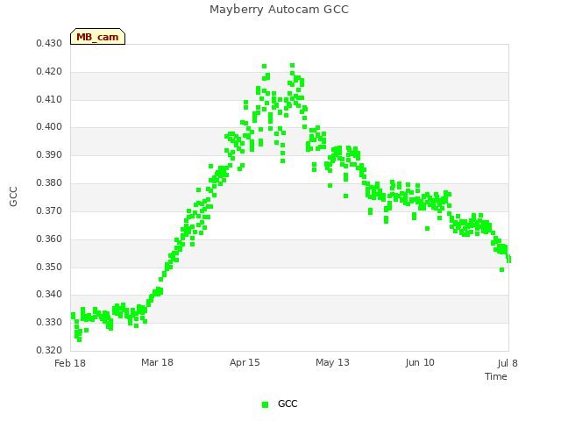Click the 0.380 y-axis value
The height and width of the screenshot is (421, 561).
click(x=49, y=182)
